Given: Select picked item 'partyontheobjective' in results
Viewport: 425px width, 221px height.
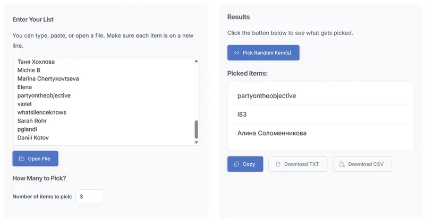Looking at the screenshot, I should click(x=267, y=96).
